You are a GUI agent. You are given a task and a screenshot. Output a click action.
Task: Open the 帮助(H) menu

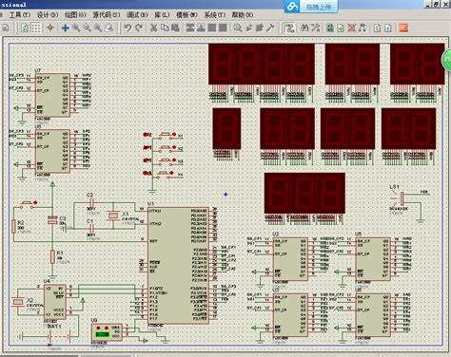(243, 14)
